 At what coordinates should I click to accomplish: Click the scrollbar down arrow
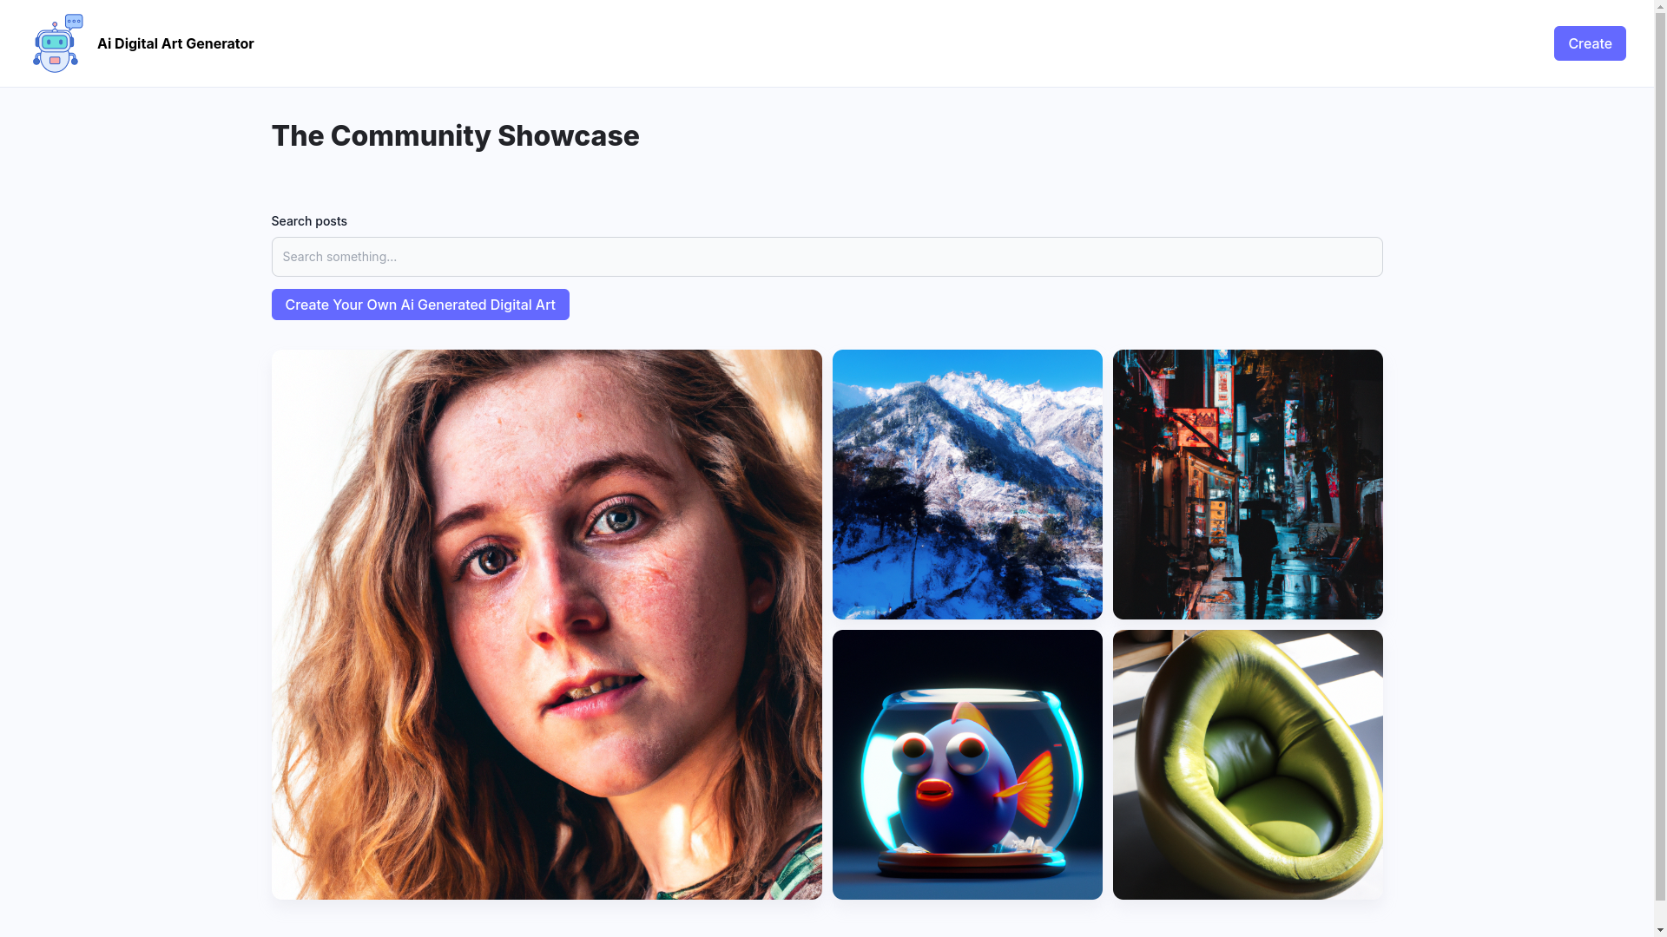point(1660,930)
